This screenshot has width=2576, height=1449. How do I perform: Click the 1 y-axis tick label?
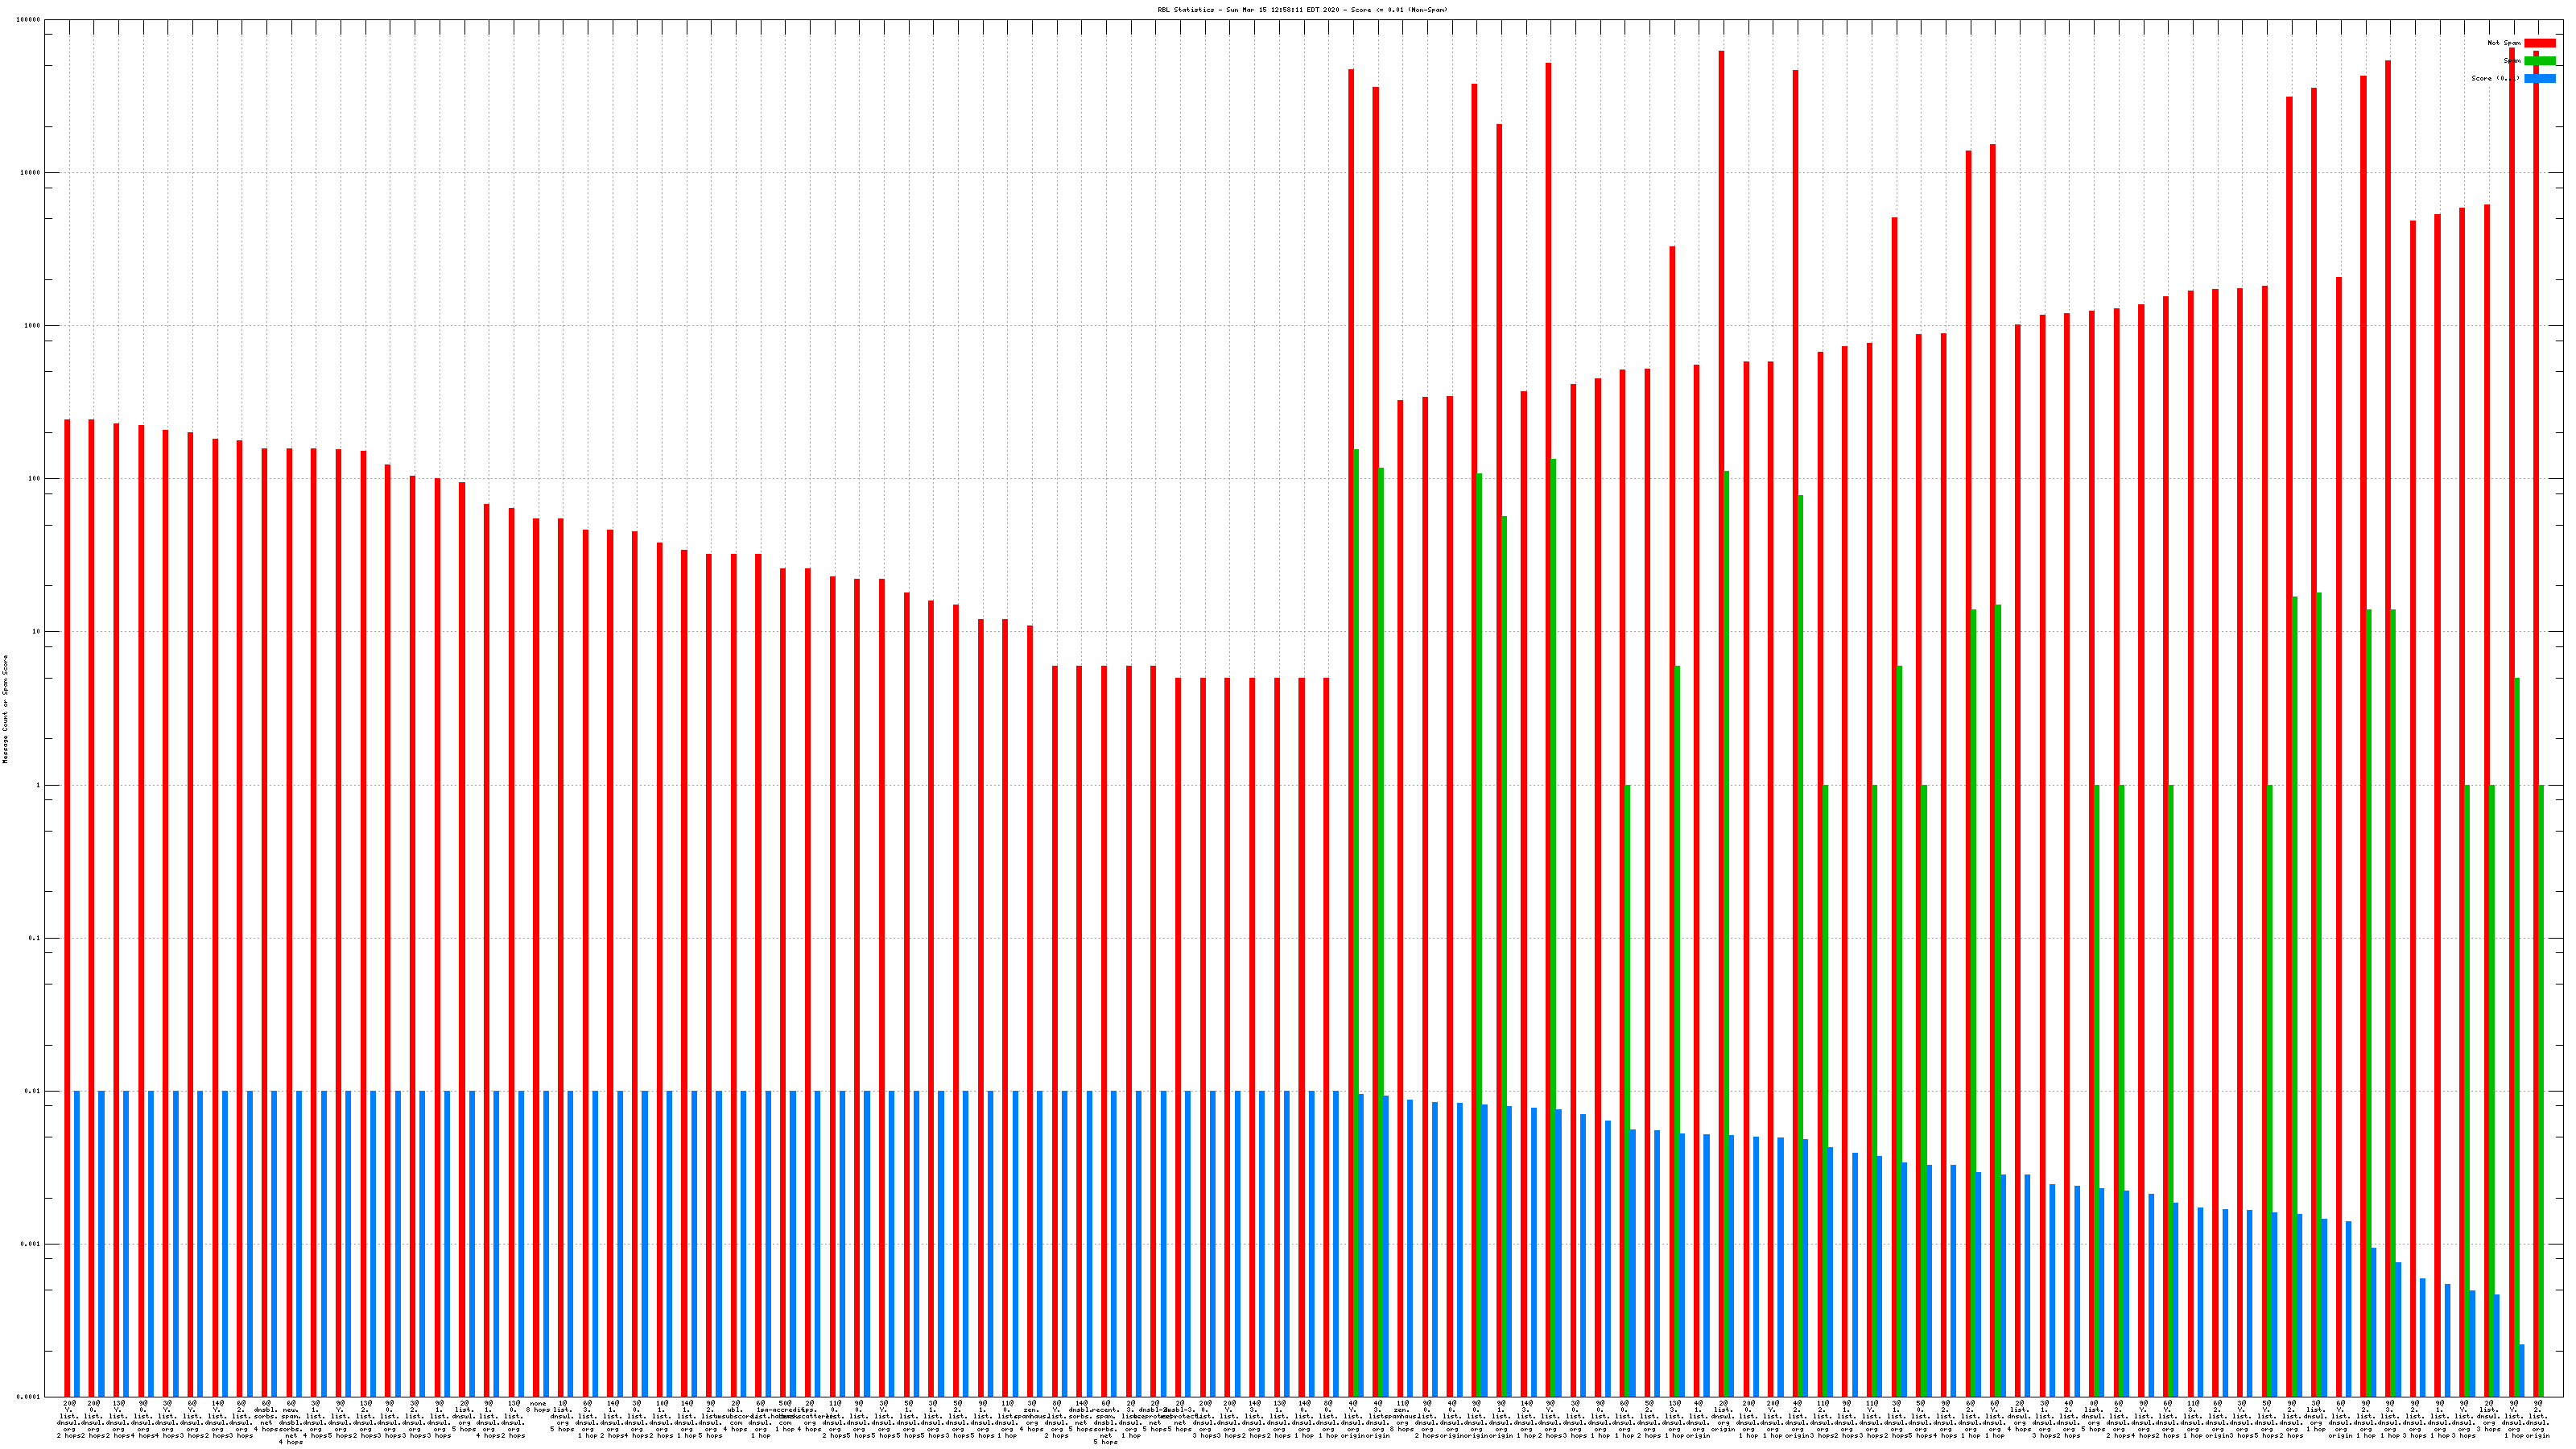point(39,786)
